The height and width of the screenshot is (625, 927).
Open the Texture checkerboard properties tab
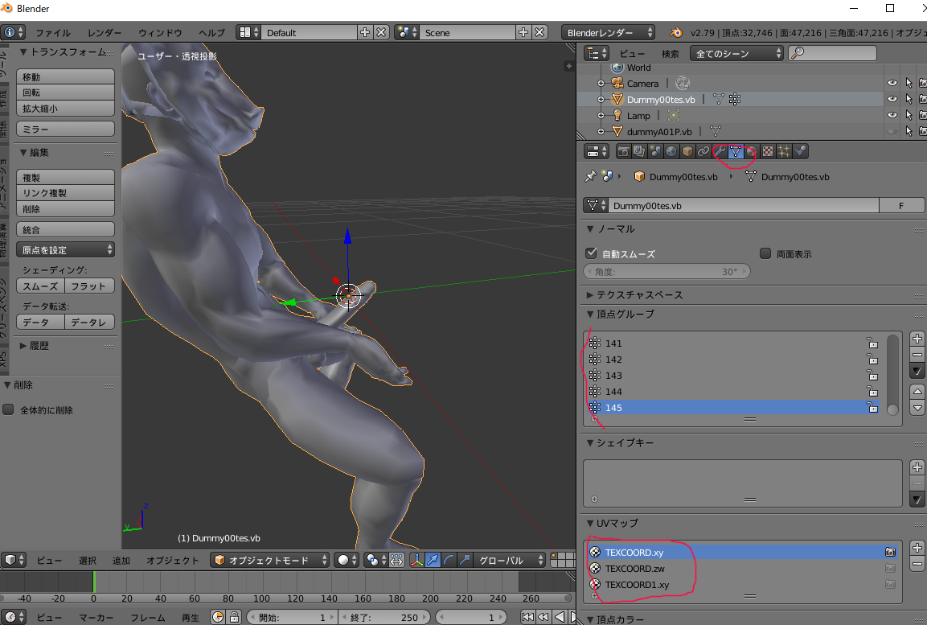point(767,151)
